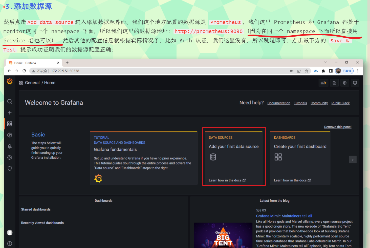The width and height of the screenshot is (370, 248).
Task: Open the Public Slack link
Action: [x=340, y=103]
